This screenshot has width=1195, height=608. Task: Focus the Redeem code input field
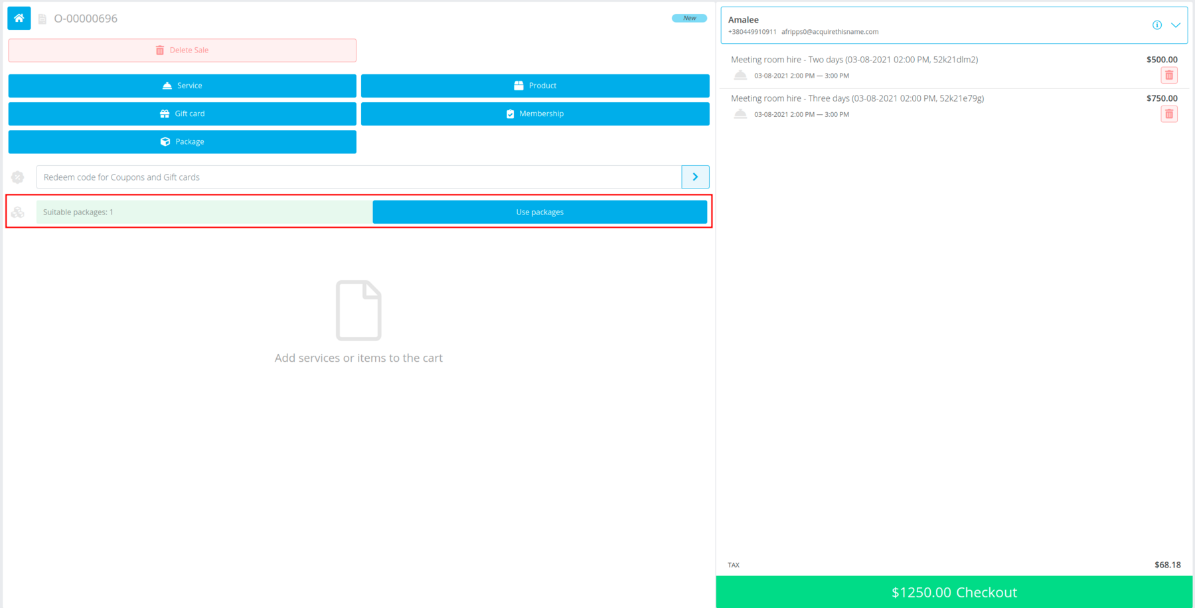point(358,177)
